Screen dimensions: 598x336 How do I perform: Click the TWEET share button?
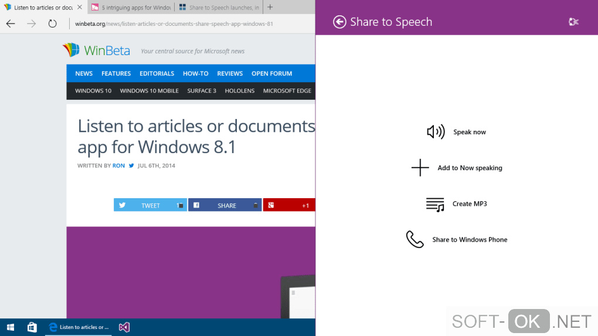150,205
